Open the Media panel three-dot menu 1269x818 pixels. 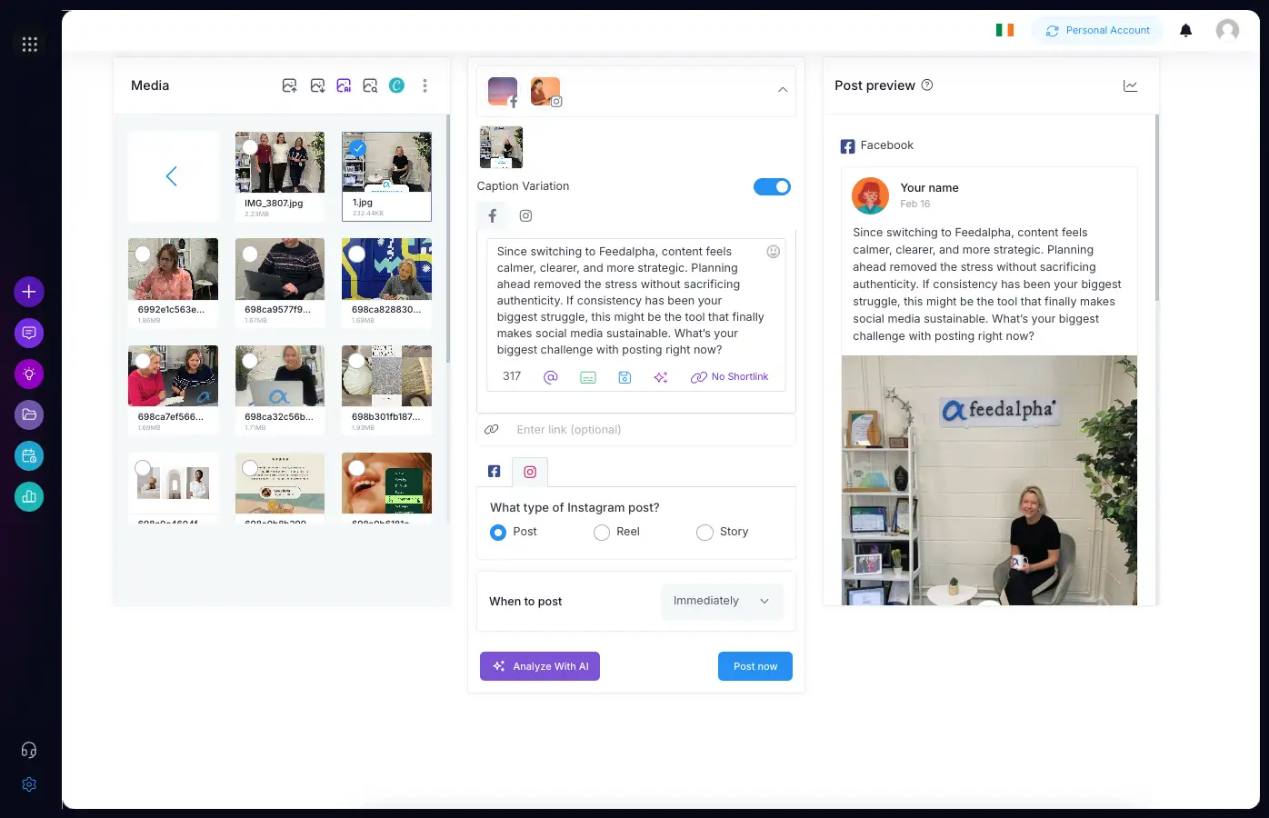pyautogui.click(x=425, y=85)
